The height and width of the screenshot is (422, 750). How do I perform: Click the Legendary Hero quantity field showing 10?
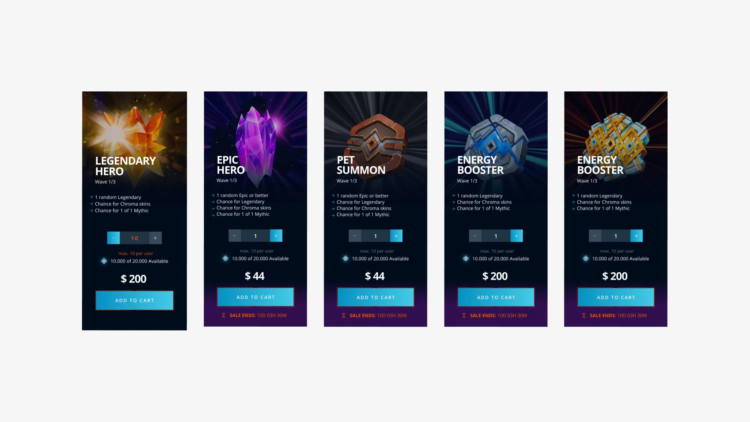(134, 238)
